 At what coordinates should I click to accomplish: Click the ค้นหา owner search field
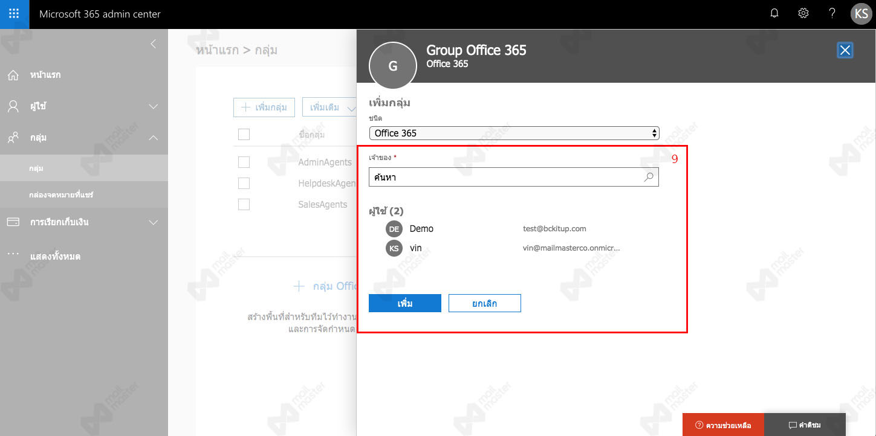pos(514,178)
